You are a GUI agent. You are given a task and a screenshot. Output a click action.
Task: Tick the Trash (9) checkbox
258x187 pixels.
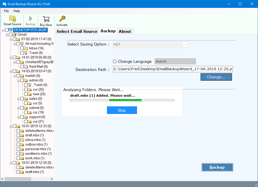22,53
